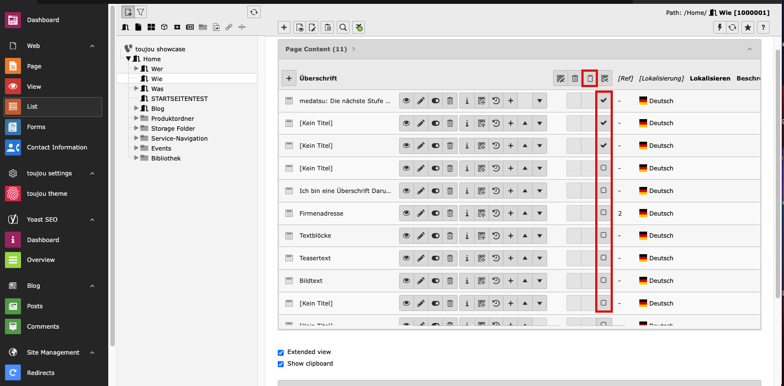This screenshot has width=784, height=386.
Task: Expand the Blog node in page tree
Action: point(136,109)
